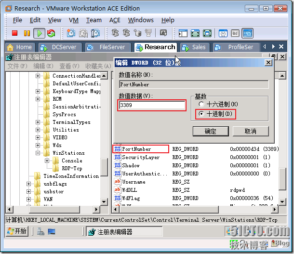Viewport: 294px width, 254px height.
Task: Open the 查看(V) registry editor menu
Action: (69, 66)
